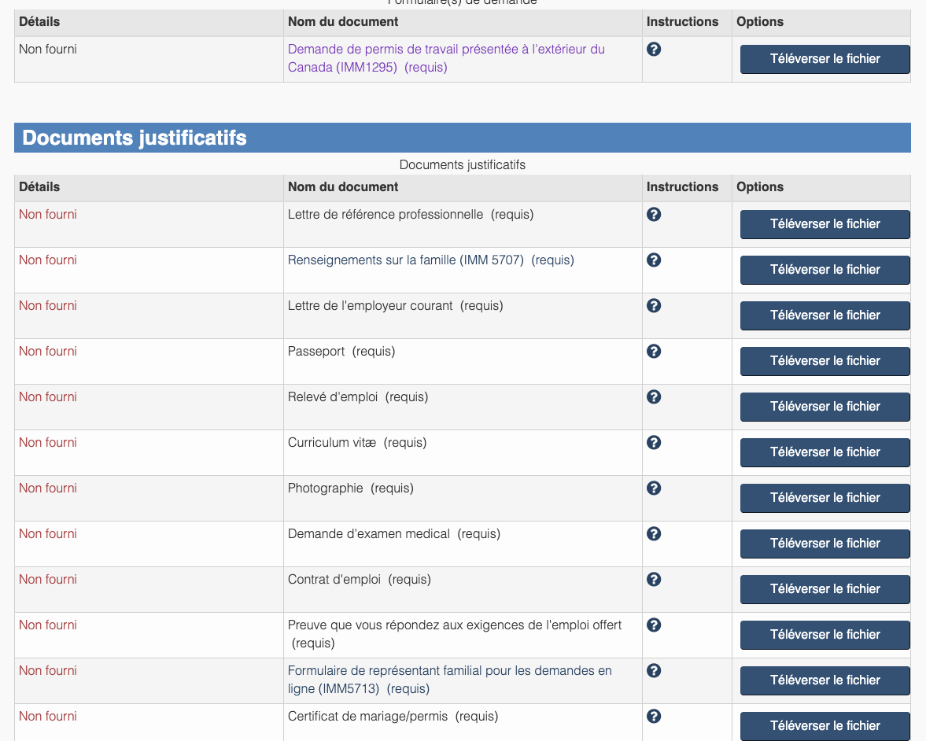The width and height of the screenshot is (926, 741).
Task: Open instructions icon for Certificat de mariage/permis
Action: [x=654, y=717]
